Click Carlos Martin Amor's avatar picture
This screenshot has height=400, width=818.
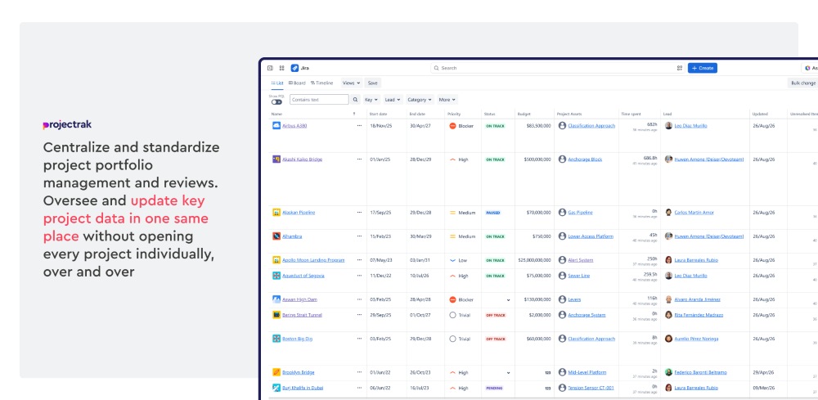668,212
